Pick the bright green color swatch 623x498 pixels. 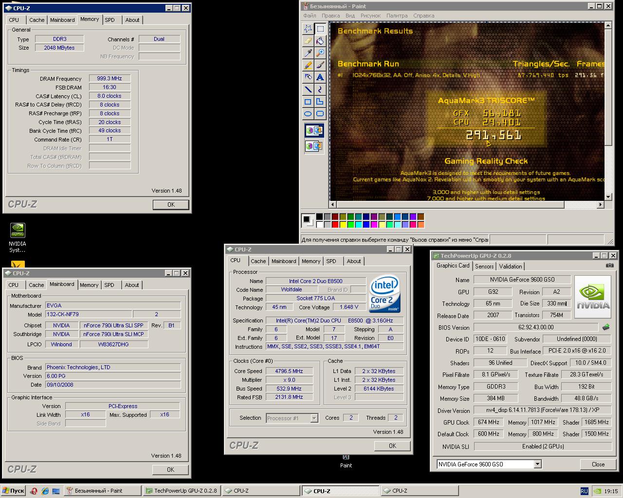point(350,224)
